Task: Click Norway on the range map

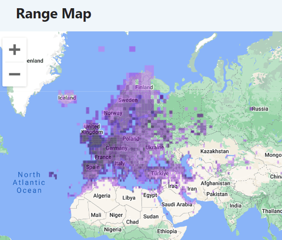Action: point(113,113)
